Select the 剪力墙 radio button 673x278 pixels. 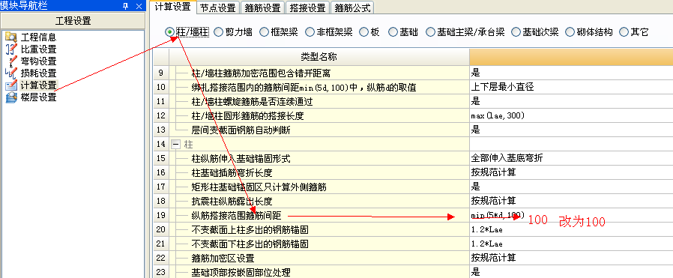pos(218,31)
